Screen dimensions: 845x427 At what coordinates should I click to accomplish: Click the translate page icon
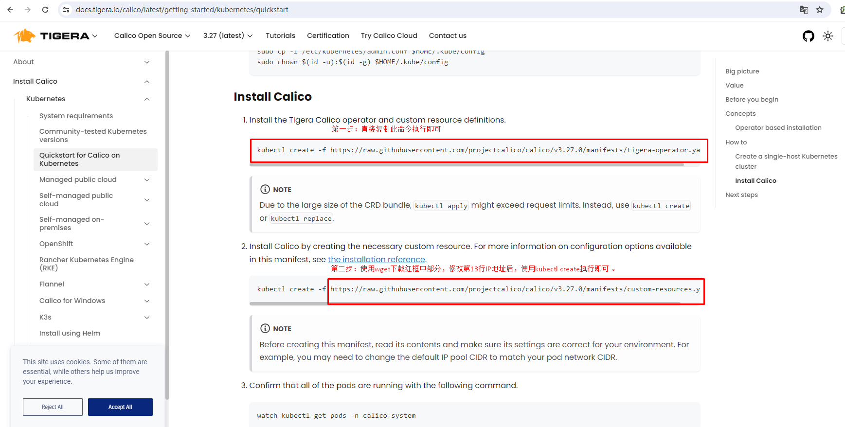pyautogui.click(x=804, y=10)
